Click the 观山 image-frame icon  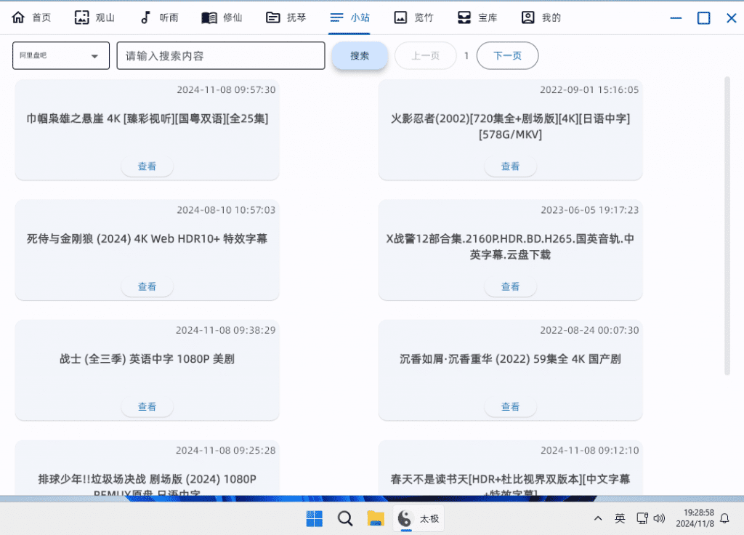pyautogui.click(x=81, y=17)
